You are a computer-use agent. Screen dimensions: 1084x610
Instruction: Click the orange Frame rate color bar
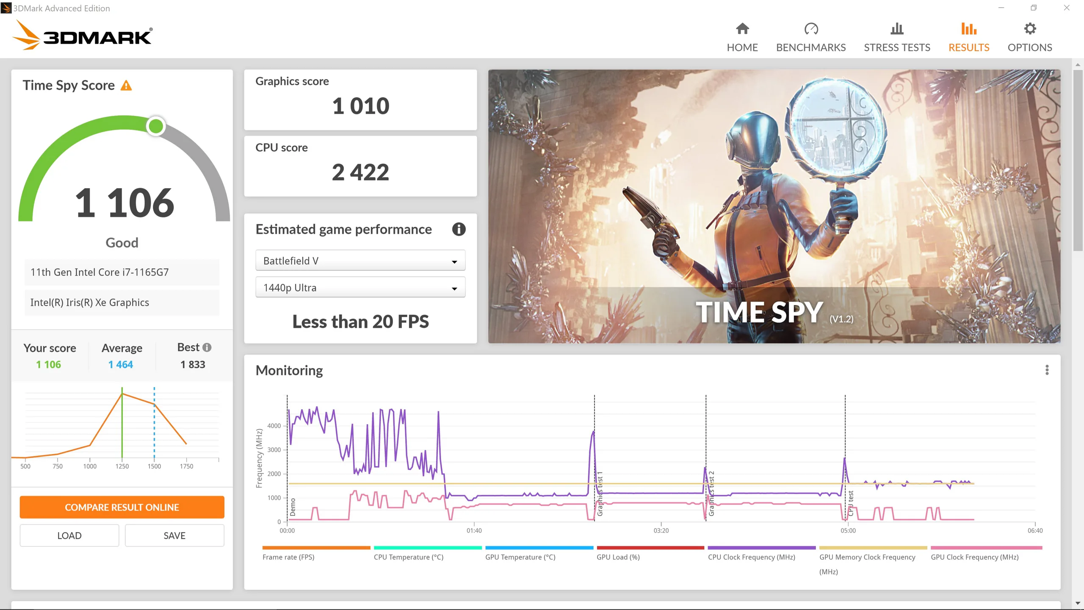tap(316, 548)
